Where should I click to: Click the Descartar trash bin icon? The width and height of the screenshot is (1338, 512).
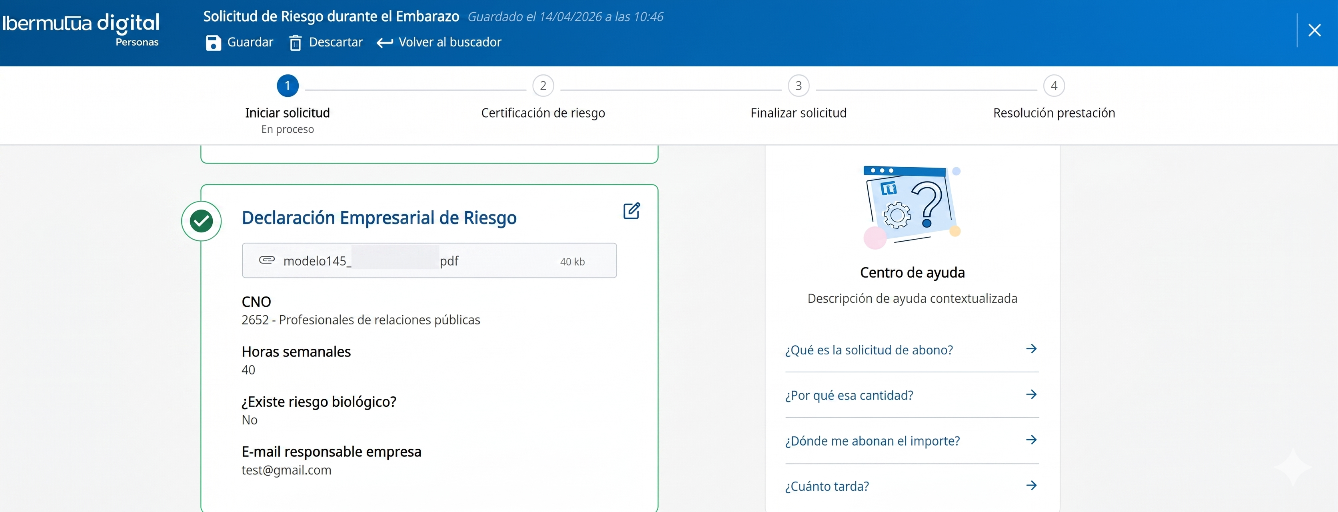(x=295, y=43)
